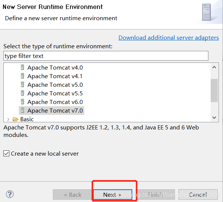223x202 pixels.
Task: Select Apache Tomcat v5.0 runtime
Action: point(55,85)
